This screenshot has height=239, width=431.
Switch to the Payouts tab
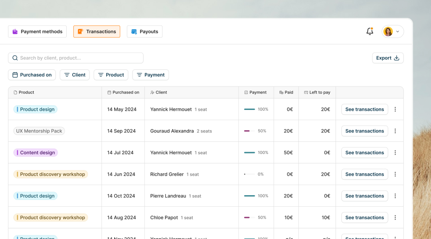coord(144,31)
